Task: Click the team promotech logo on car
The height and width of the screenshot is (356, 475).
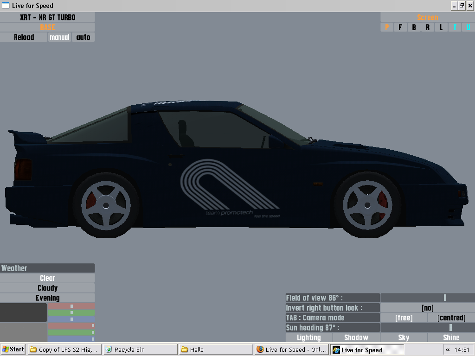Action: click(x=230, y=188)
